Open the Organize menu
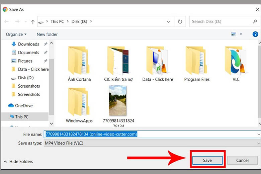 click(x=16, y=34)
